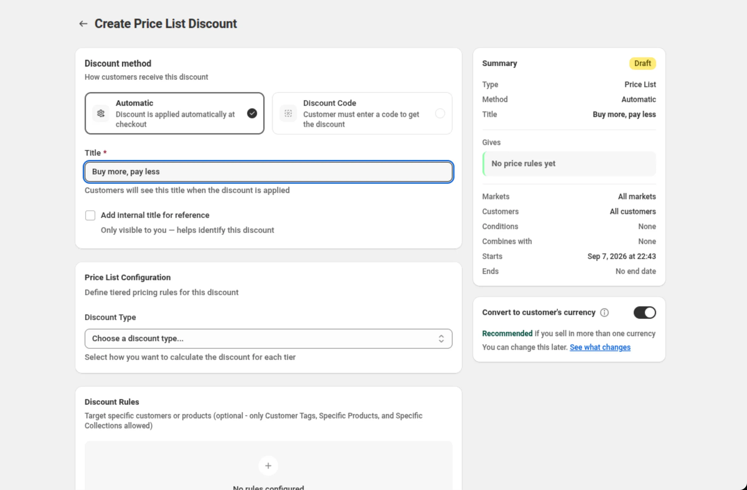Click the All customers value in Summary

coord(632,212)
